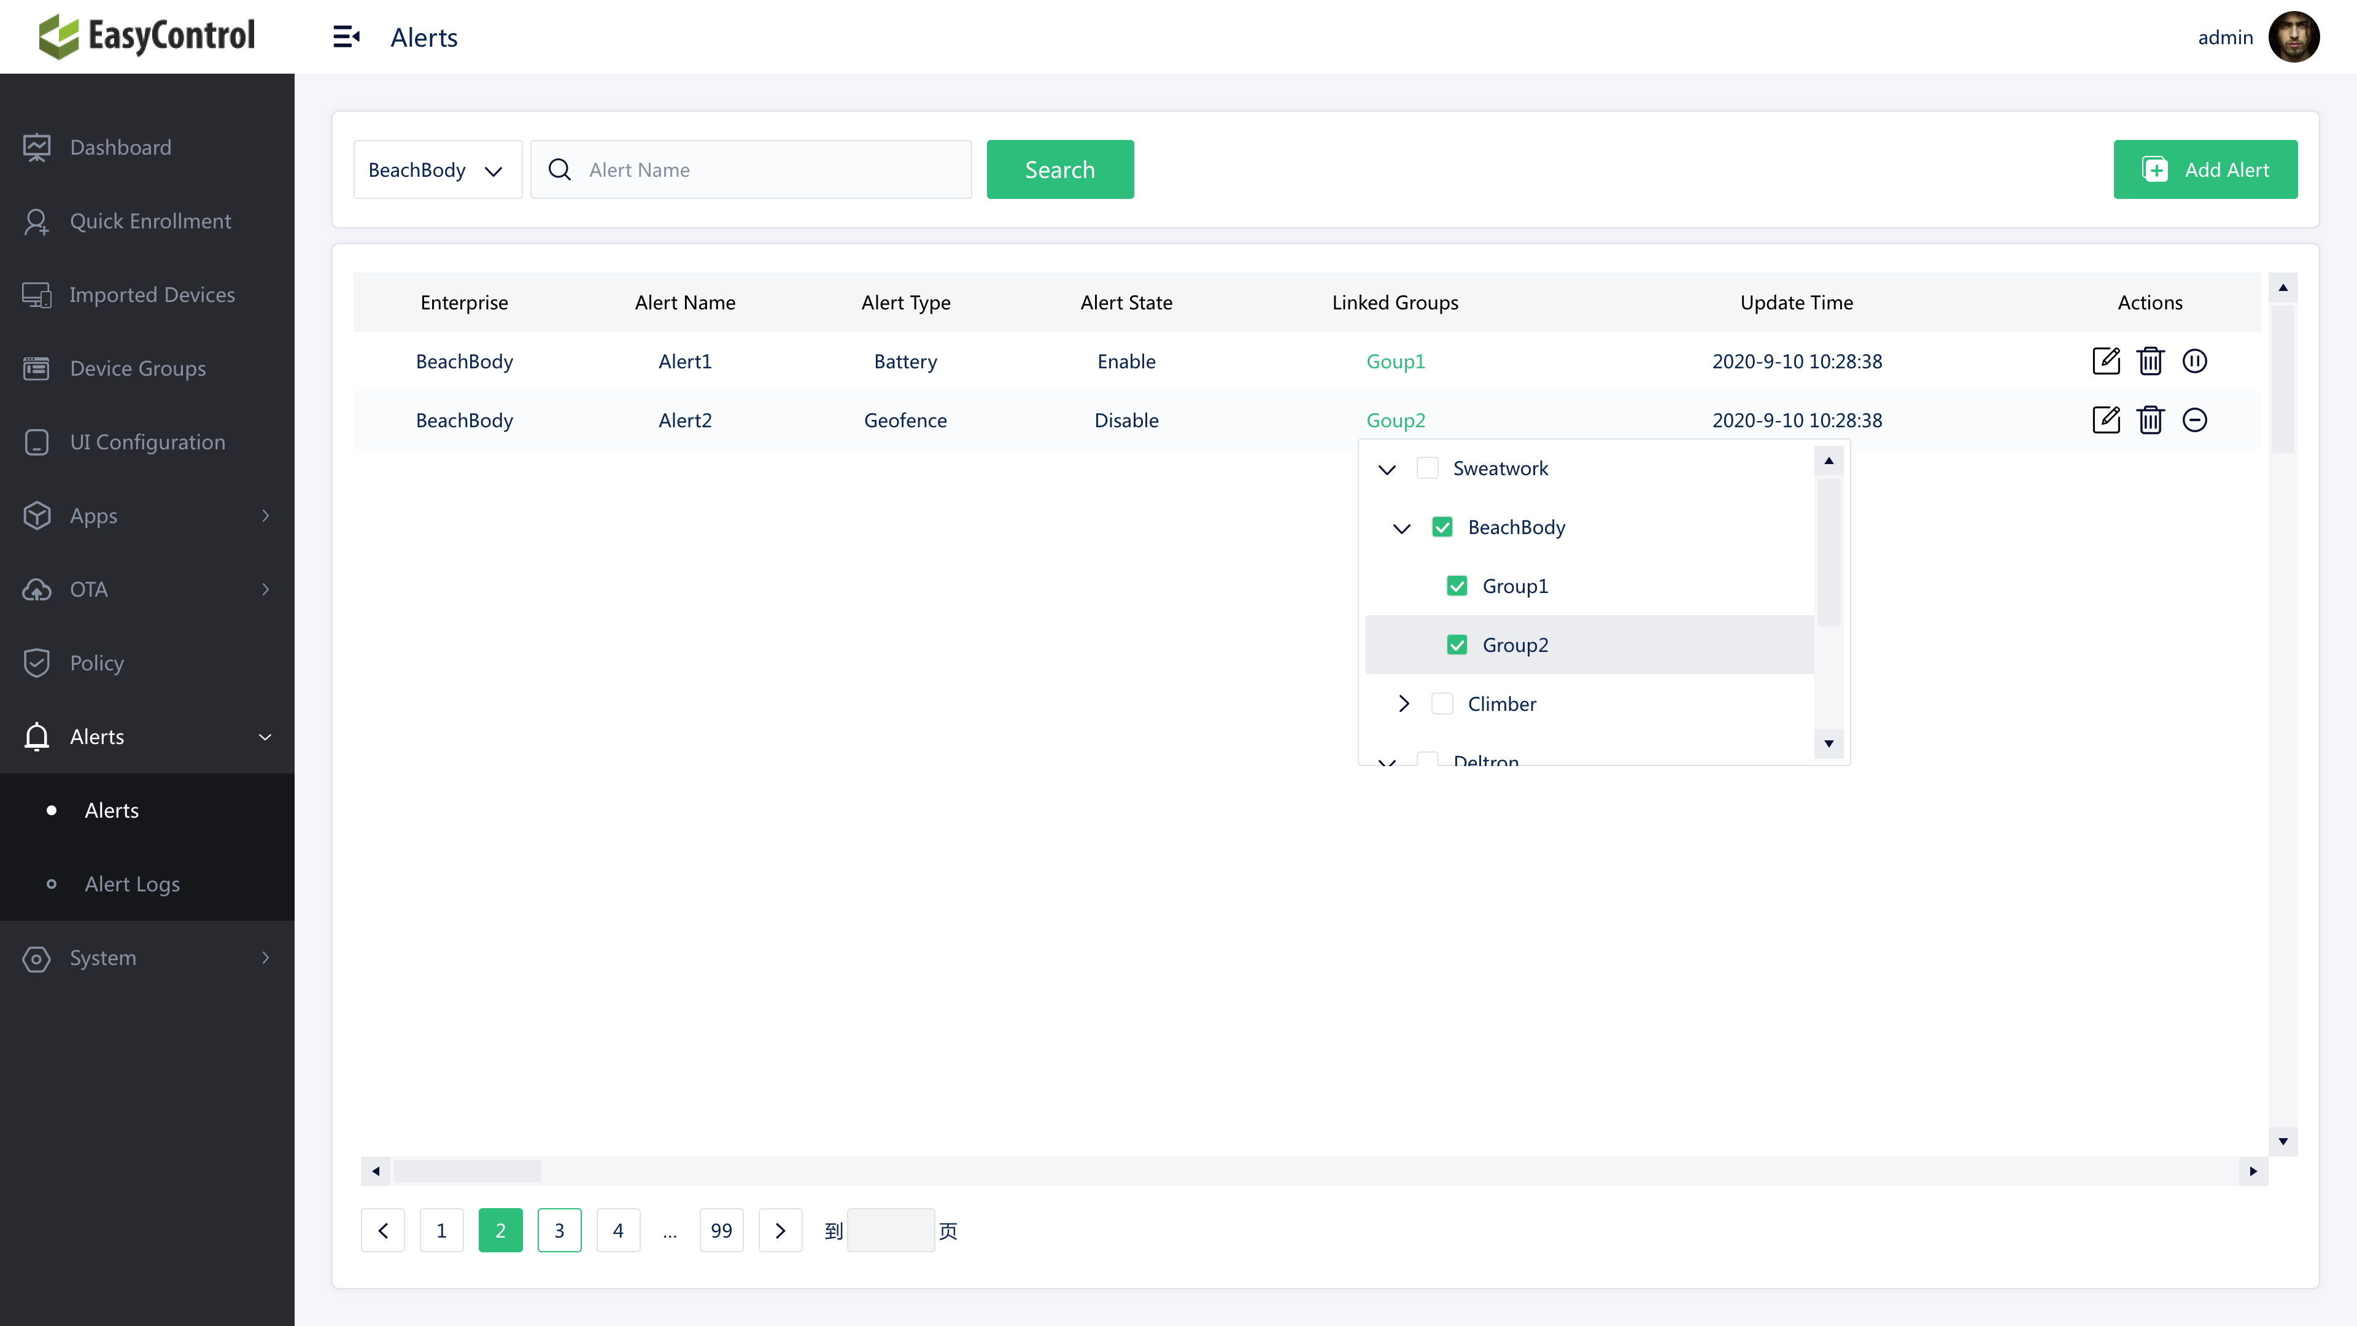Uncheck the Group1 checkbox

(x=1457, y=586)
